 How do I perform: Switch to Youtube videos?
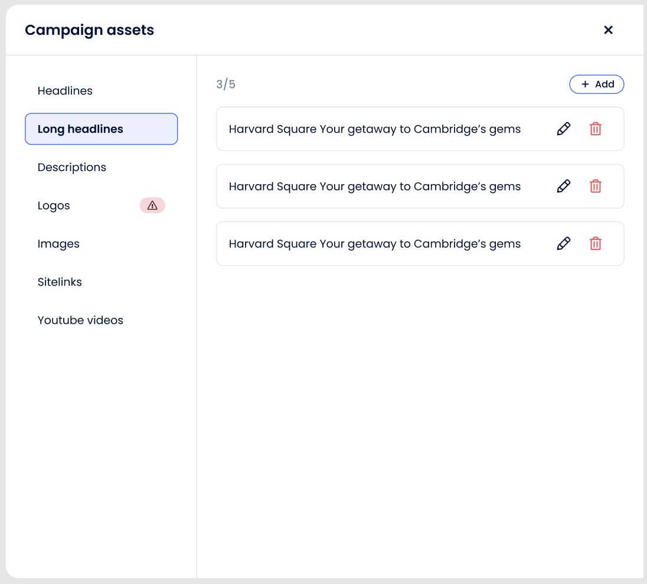[x=80, y=320]
